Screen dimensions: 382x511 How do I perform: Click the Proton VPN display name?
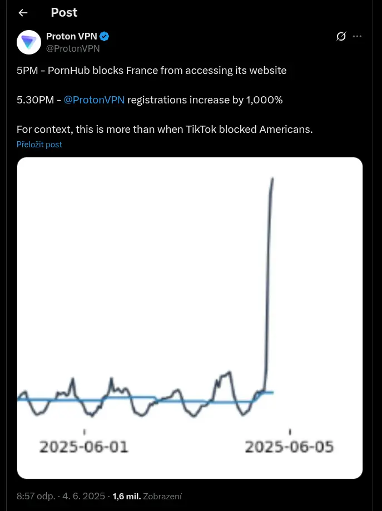coord(72,36)
